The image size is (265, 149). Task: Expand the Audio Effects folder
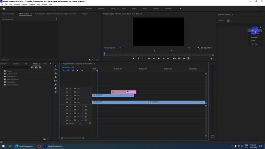click(2, 77)
